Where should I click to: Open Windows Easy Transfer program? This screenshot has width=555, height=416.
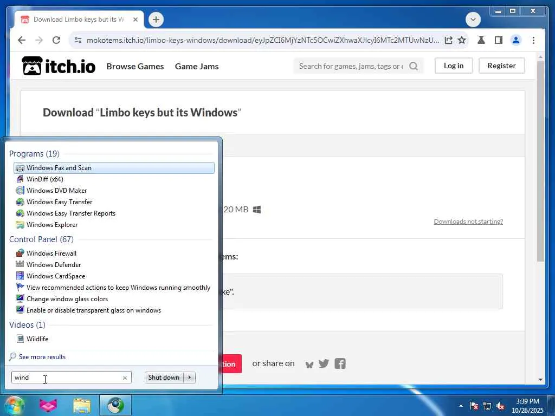[114, 202]
